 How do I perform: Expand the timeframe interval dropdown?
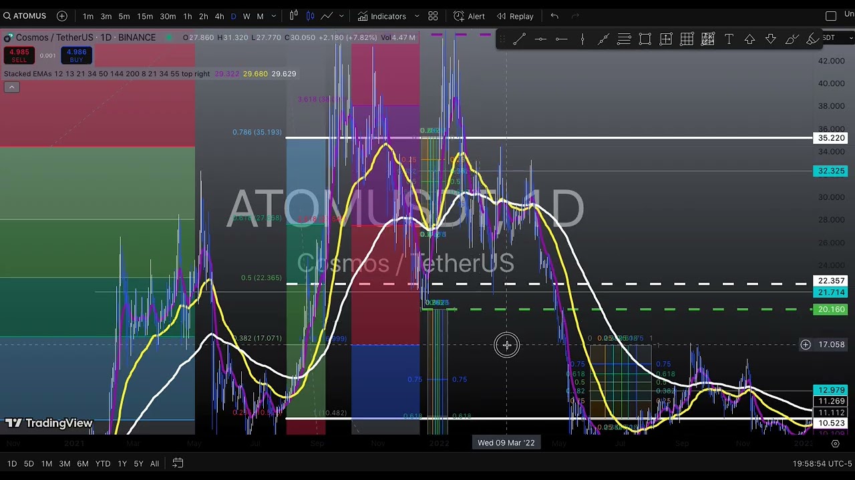(274, 16)
